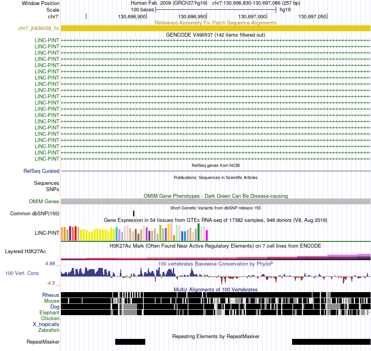Open 100 vertebrates Basewise Conservation by PhyloP title

pos(215,264)
